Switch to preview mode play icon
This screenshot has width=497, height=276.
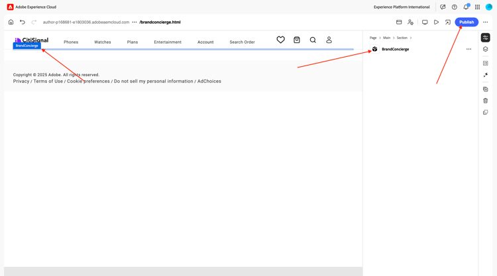[436, 22]
